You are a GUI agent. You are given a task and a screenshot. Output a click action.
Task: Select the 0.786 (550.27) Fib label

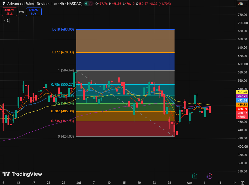(x=62, y=84)
